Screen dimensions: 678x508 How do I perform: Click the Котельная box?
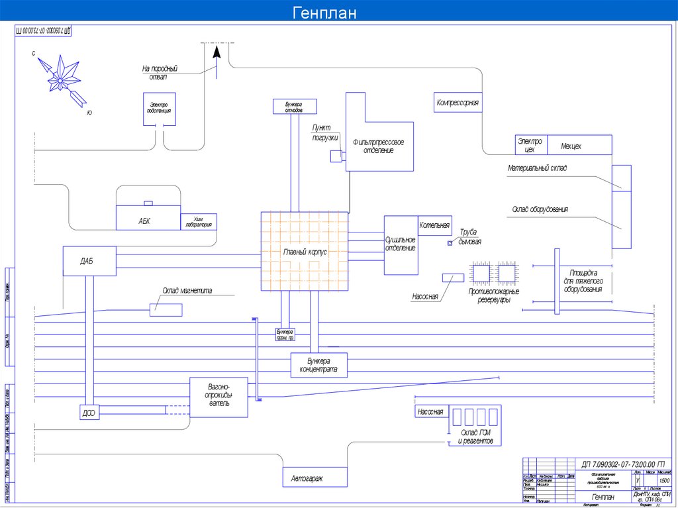click(x=435, y=225)
